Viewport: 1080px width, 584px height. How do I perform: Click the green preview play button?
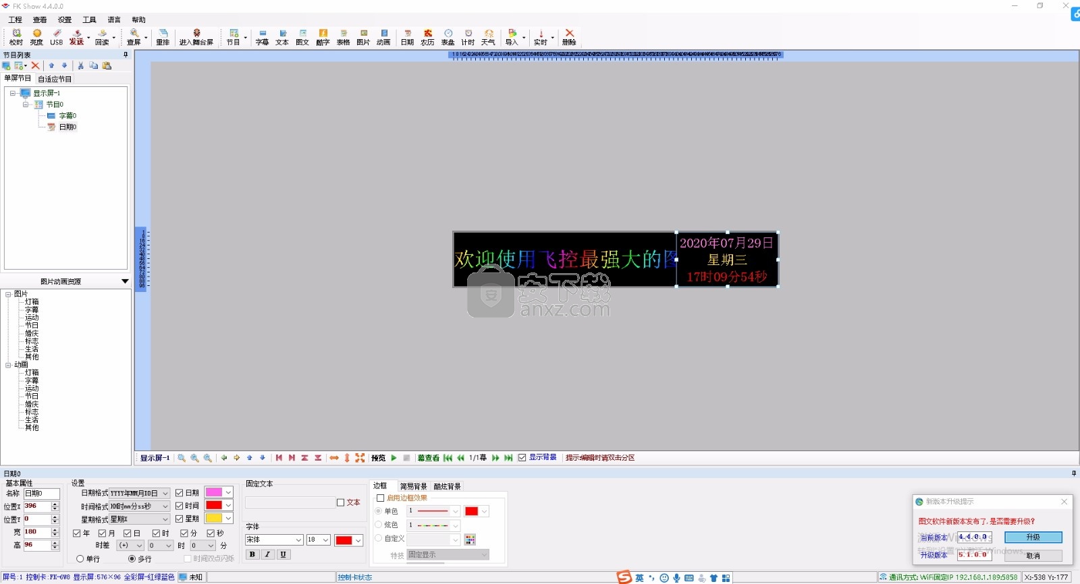point(394,458)
